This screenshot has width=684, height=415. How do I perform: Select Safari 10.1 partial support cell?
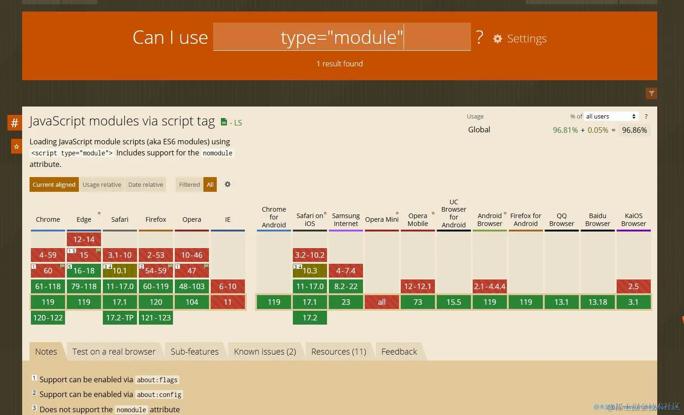[x=120, y=271]
